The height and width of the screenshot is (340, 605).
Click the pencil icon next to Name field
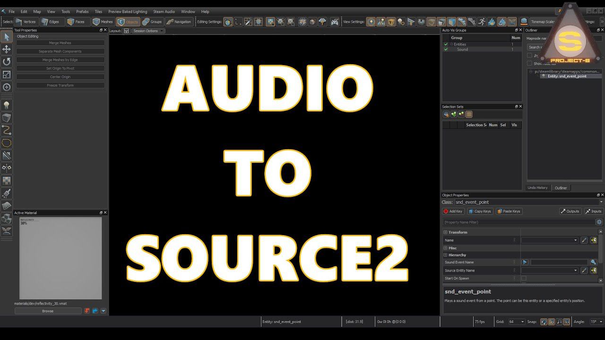point(584,240)
